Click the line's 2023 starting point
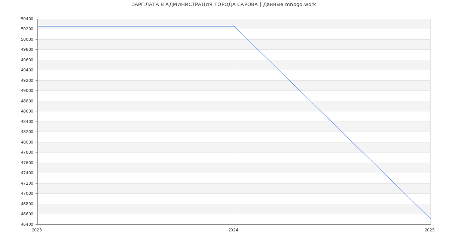 [37, 26]
